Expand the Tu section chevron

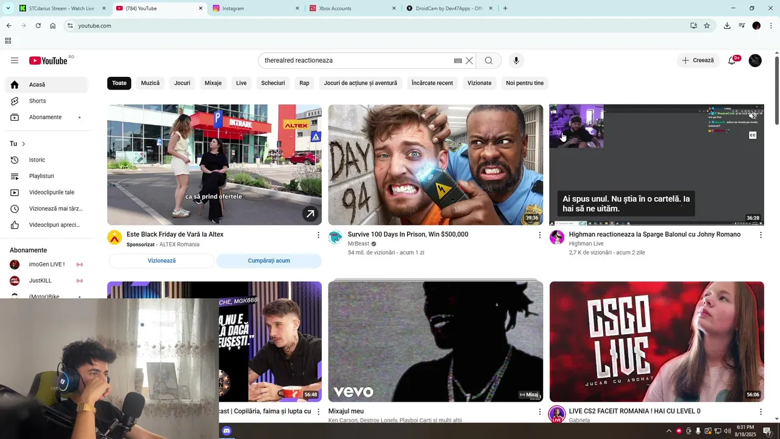pos(23,144)
